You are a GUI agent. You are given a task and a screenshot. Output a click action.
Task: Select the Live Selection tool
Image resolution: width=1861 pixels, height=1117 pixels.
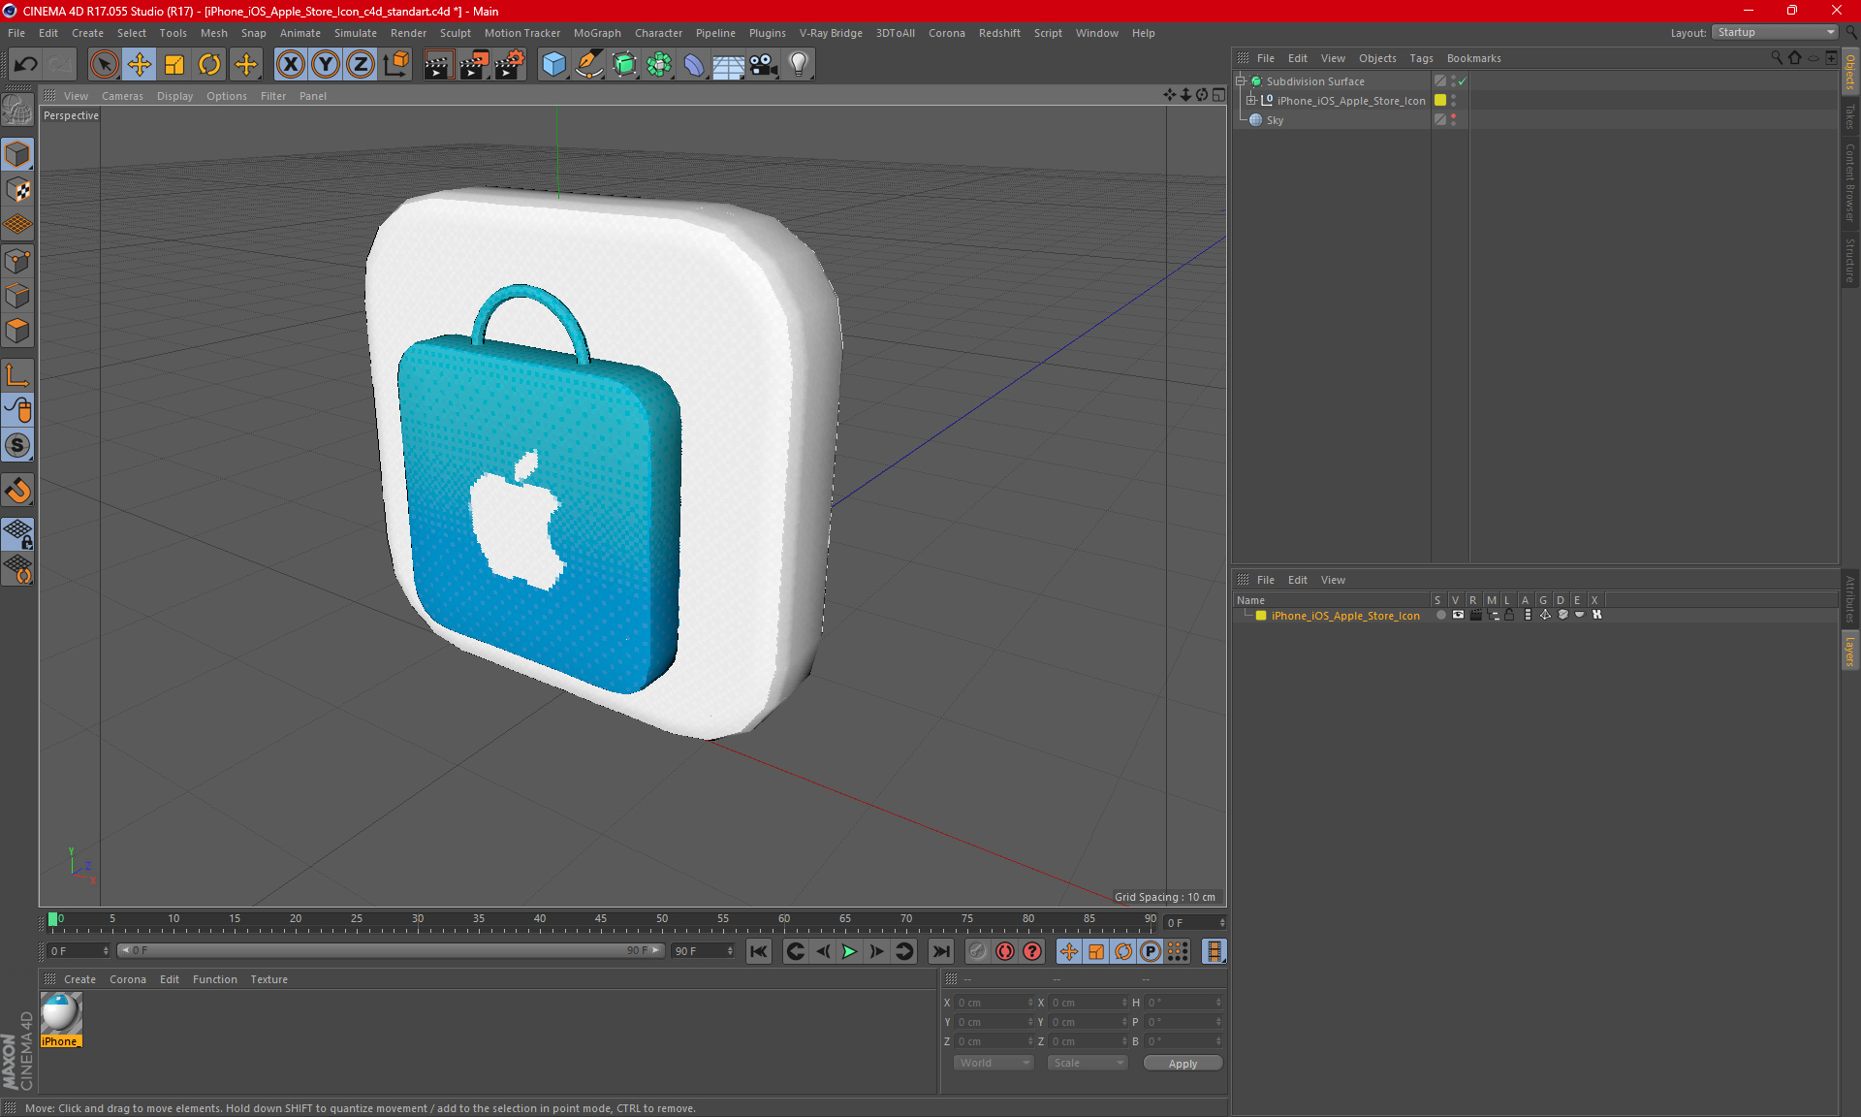(104, 65)
